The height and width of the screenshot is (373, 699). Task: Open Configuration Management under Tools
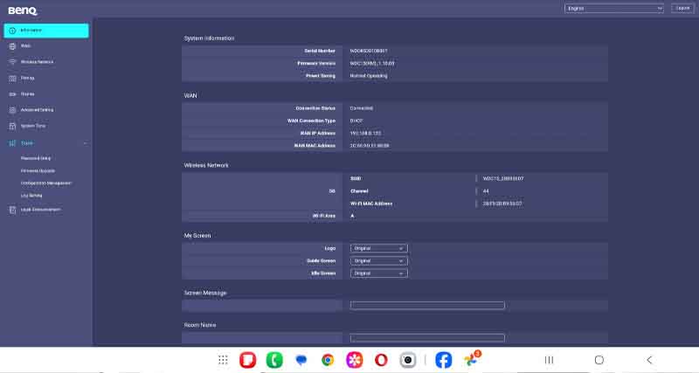[46, 183]
